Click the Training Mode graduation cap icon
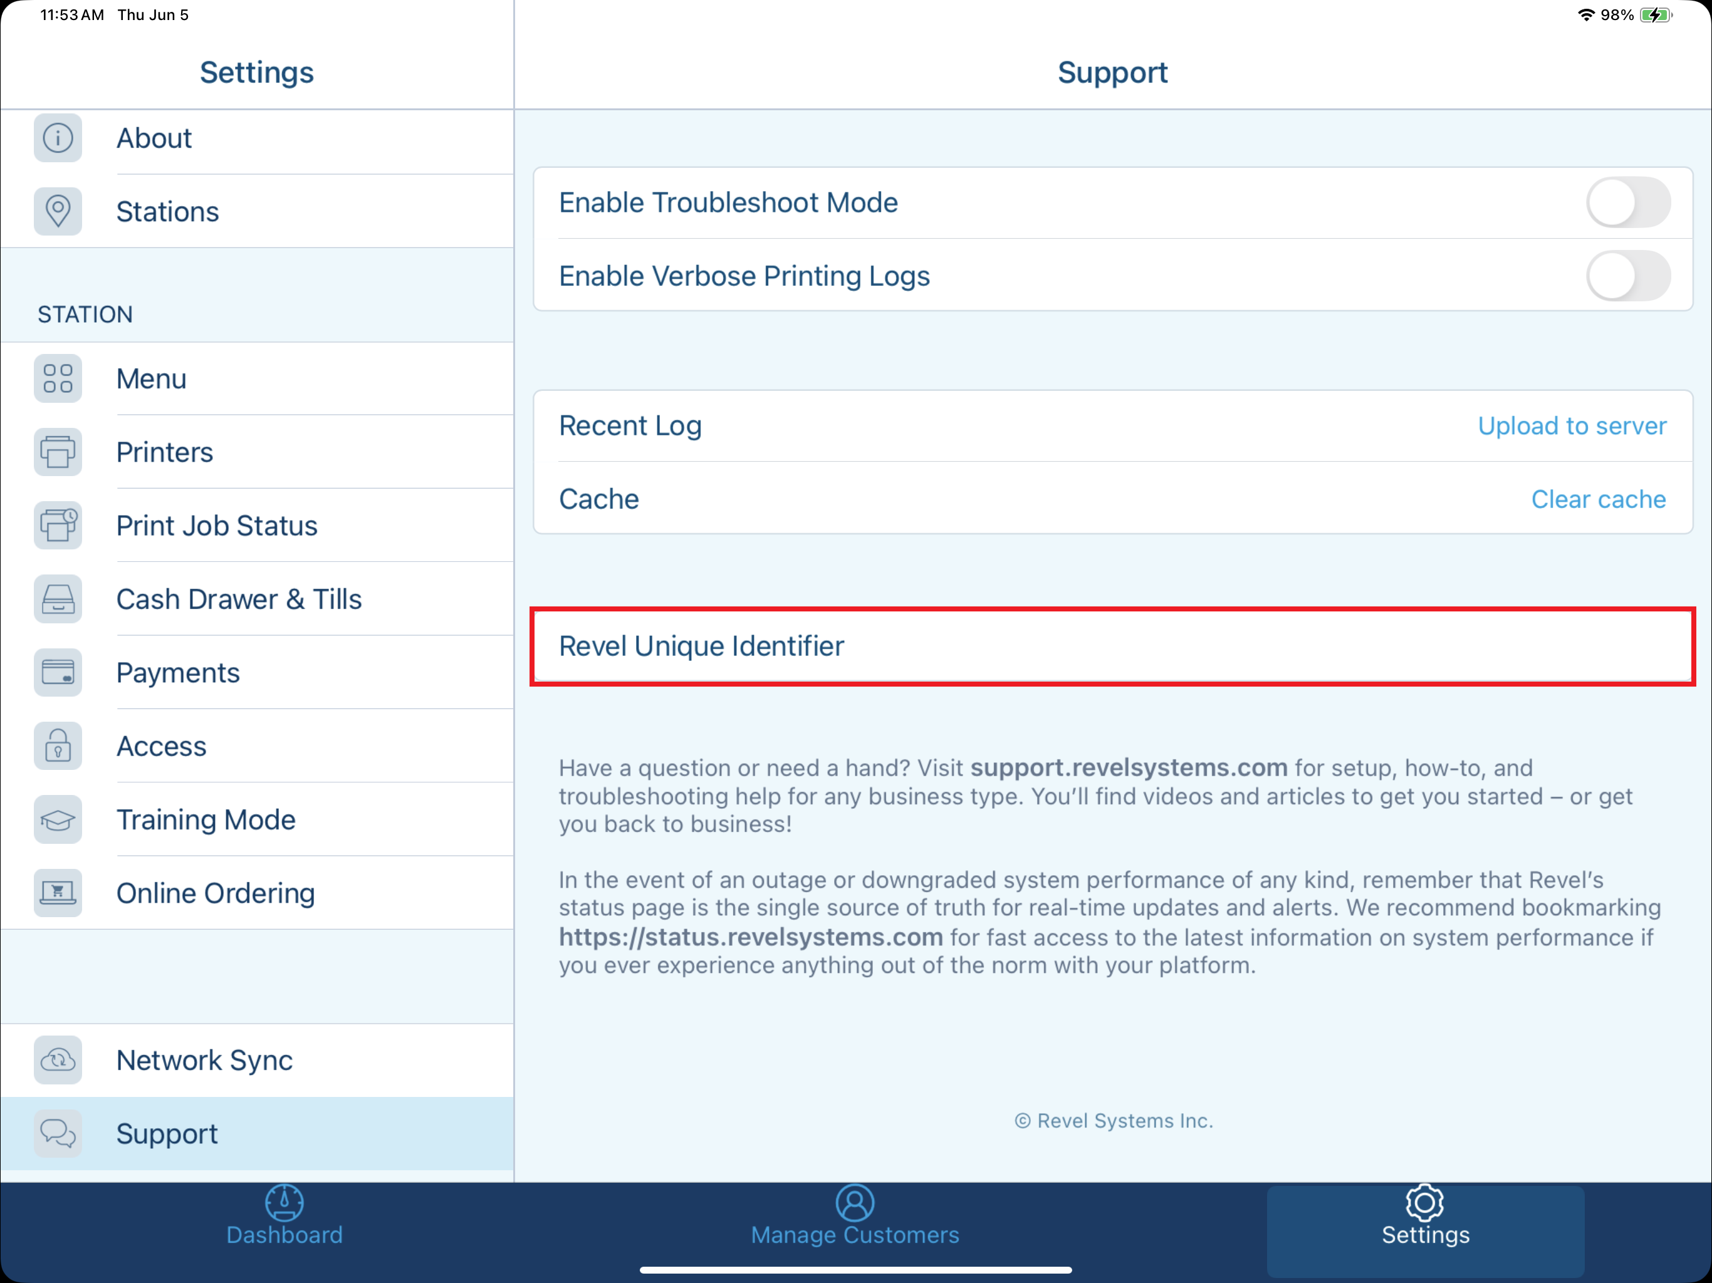This screenshot has width=1712, height=1283. (58, 819)
